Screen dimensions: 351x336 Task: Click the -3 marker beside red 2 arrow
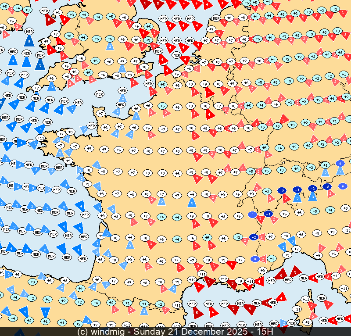coord(327,186)
